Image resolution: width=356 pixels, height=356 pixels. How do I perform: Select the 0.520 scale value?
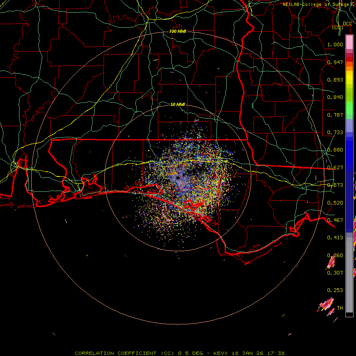(x=335, y=203)
